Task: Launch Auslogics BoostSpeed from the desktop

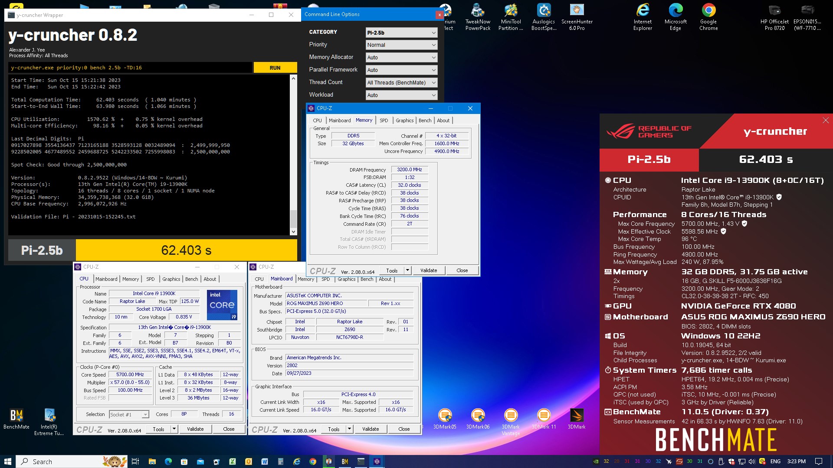Action: pyautogui.click(x=544, y=17)
